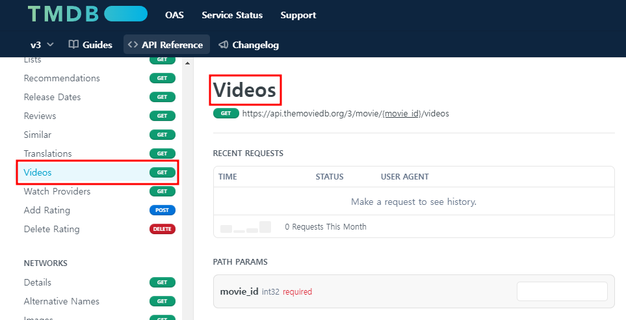Image resolution: width=626 pixels, height=320 pixels.
Task: Open Delete Rating in the sidebar
Action: tap(99, 229)
